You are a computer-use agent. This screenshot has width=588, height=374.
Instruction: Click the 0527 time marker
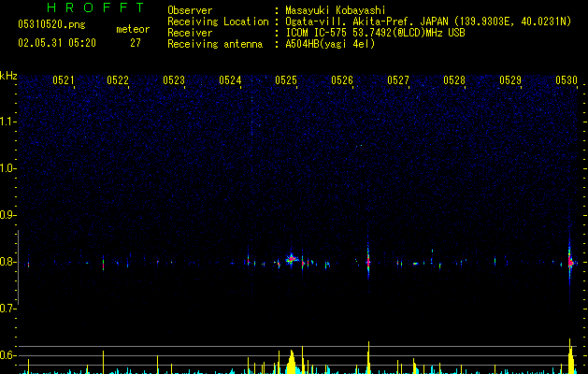pos(398,80)
